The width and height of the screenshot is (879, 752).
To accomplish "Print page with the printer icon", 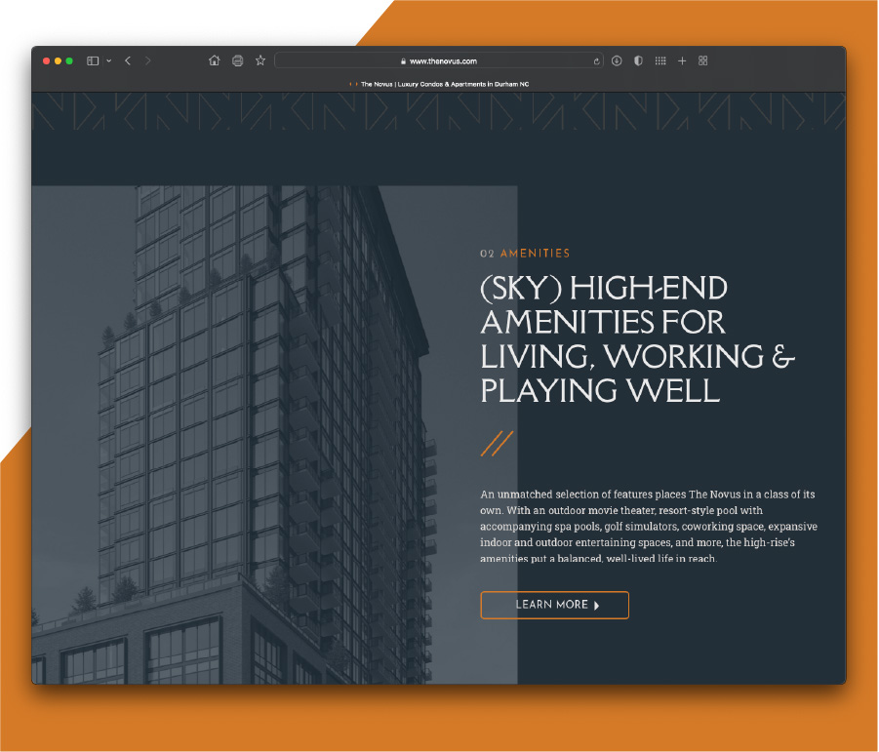I will [x=238, y=60].
